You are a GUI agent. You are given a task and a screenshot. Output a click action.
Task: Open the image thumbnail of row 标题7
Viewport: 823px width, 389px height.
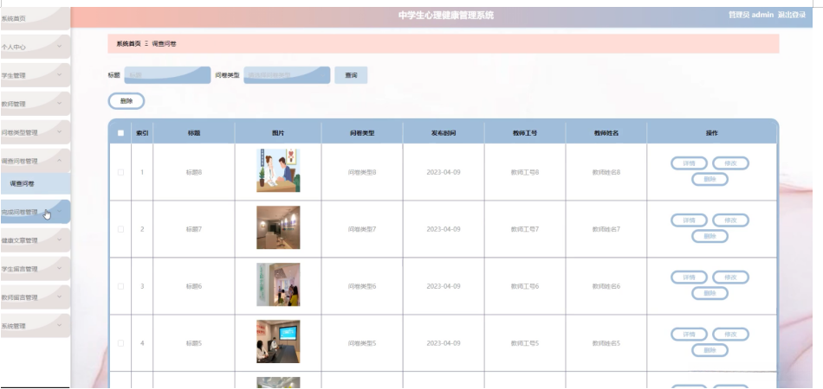click(x=278, y=227)
